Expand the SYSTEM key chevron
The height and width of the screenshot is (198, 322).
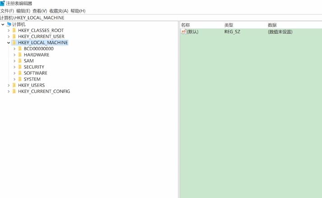click(14, 79)
